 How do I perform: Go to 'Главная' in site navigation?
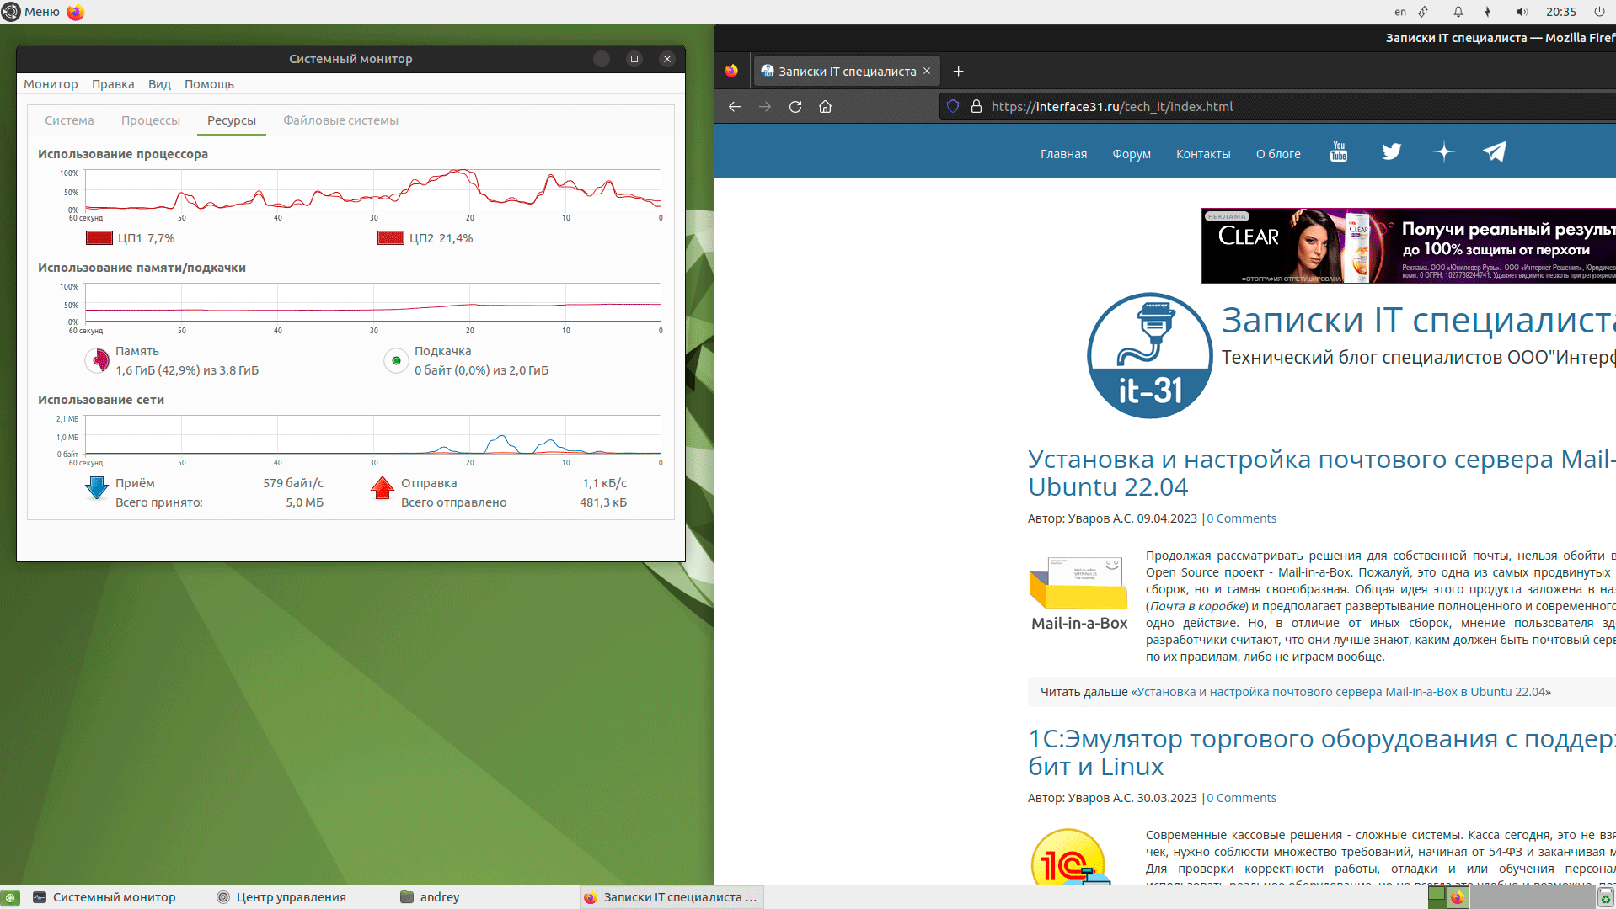pyautogui.click(x=1063, y=154)
